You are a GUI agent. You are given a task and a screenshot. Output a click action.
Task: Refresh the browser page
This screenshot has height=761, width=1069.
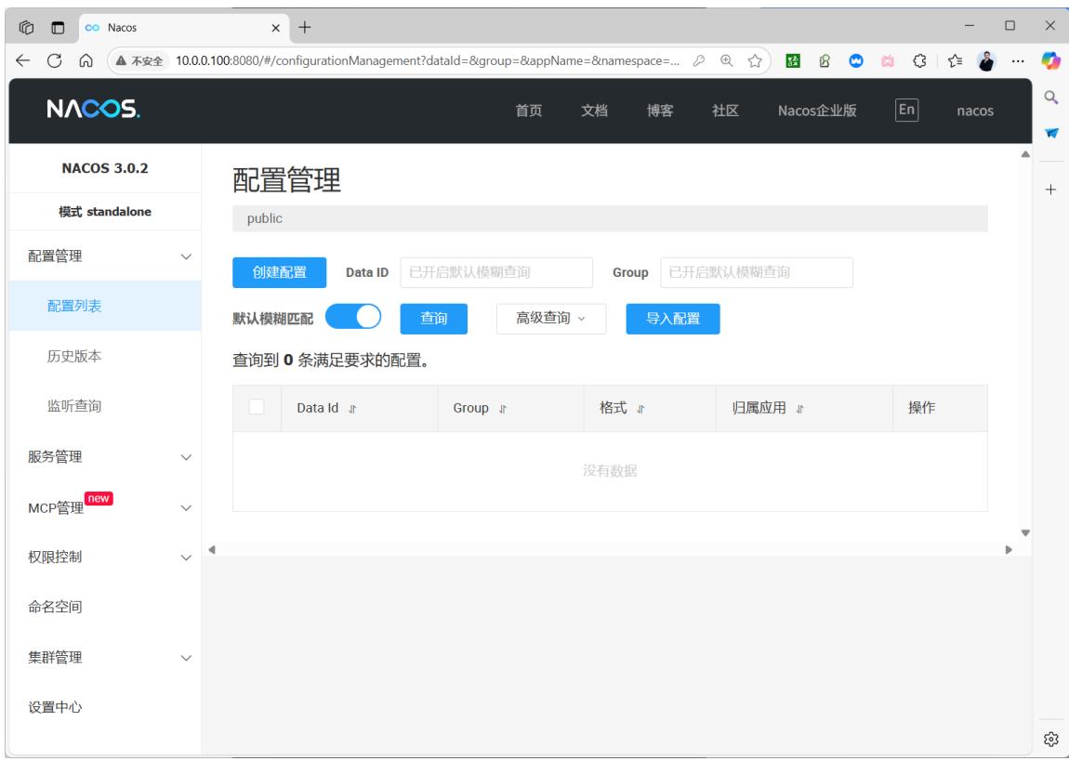point(55,60)
